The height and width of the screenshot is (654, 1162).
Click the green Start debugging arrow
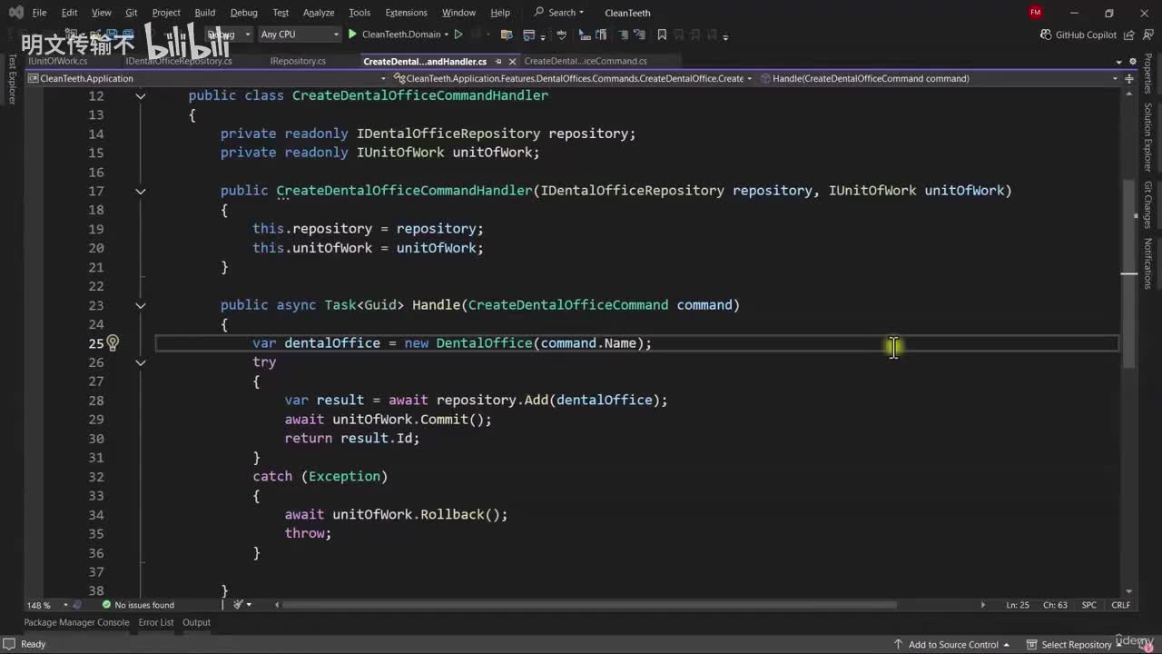tap(352, 35)
